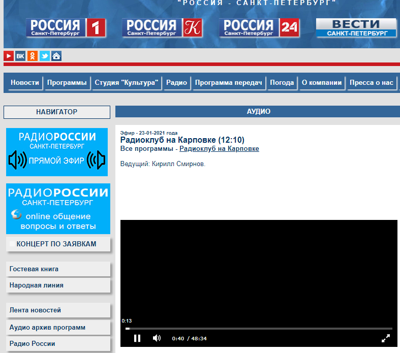Screen dimensions: 400x353
Task: Click the НАВИГАТОР header button
Action: pos(57,112)
